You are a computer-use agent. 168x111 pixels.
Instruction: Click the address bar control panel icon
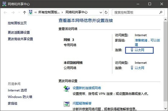31,12
